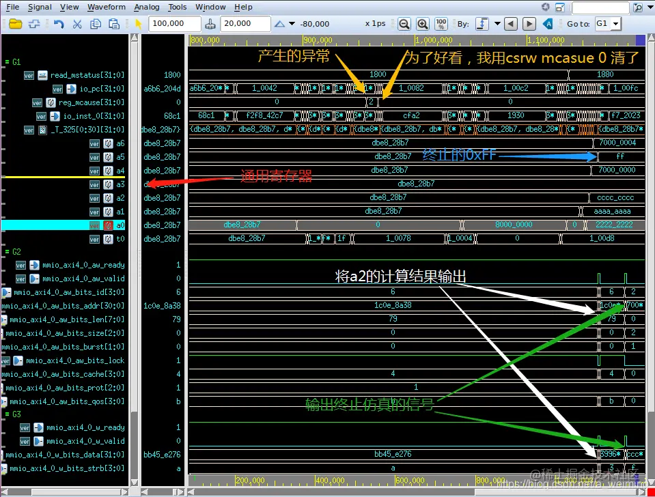
Task: Select signal mmio_axi4_0_aw_valid
Action: [83, 279]
